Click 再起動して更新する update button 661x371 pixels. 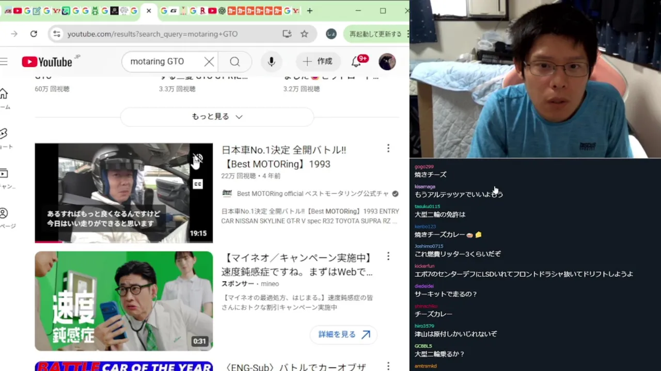point(376,34)
